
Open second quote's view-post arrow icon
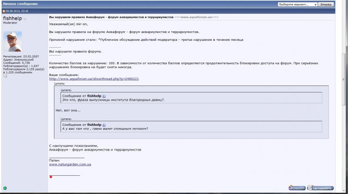tap(104, 125)
